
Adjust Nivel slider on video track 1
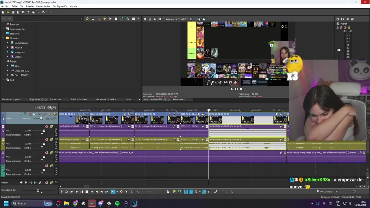(x=41, y=118)
